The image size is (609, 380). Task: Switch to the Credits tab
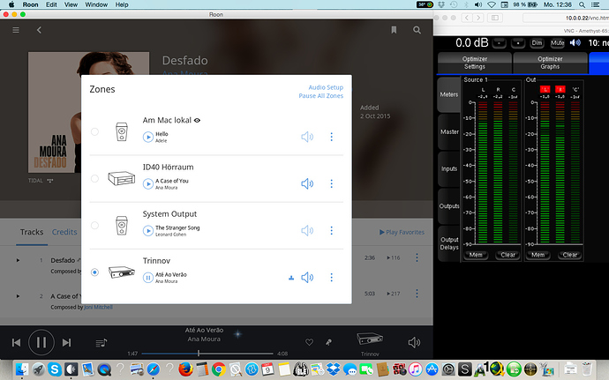[64, 232]
